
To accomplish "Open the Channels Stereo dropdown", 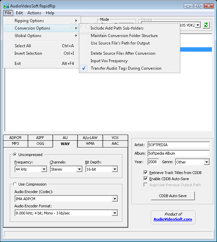I will [x=79, y=169].
